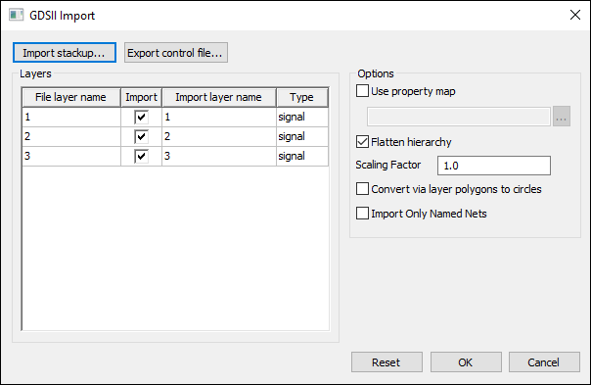
Task: Click Import layer name cell for row 2
Action: 219,136
